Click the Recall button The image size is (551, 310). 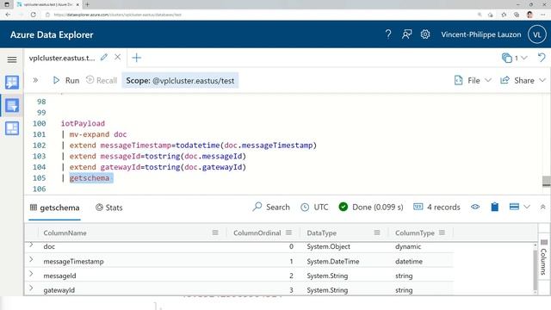tap(102, 80)
